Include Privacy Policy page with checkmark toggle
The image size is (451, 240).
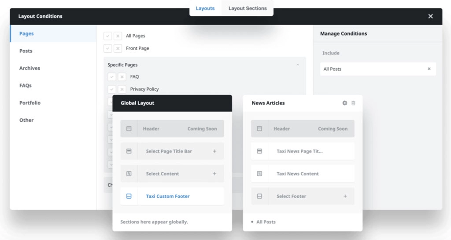tap(112, 89)
